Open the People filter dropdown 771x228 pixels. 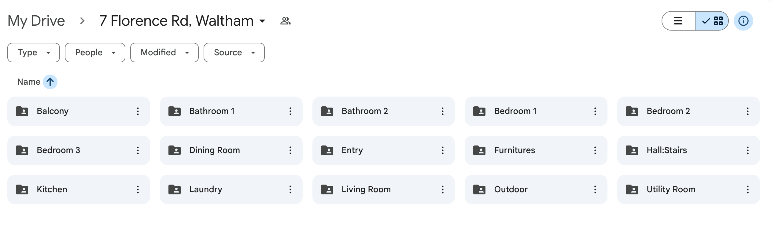point(95,53)
